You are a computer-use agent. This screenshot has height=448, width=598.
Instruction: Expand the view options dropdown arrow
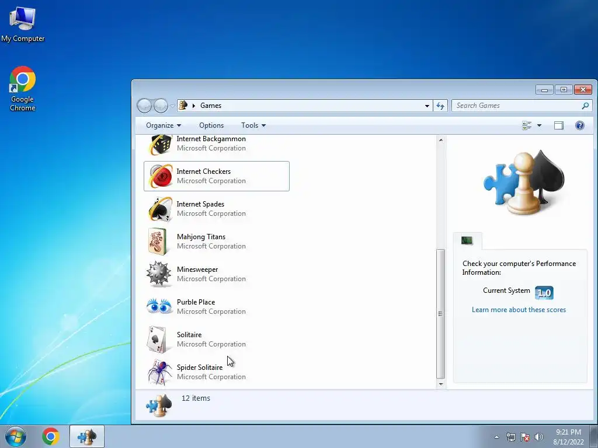[539, 125]
